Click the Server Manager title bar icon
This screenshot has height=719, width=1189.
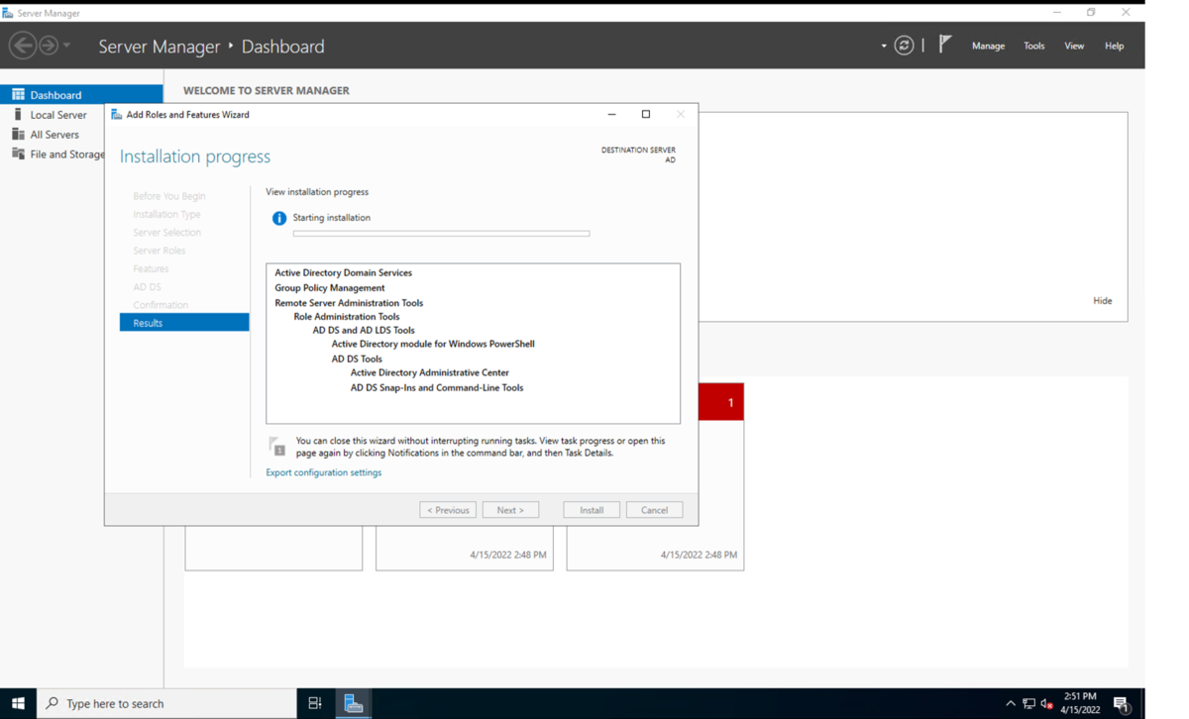point(8,13)
